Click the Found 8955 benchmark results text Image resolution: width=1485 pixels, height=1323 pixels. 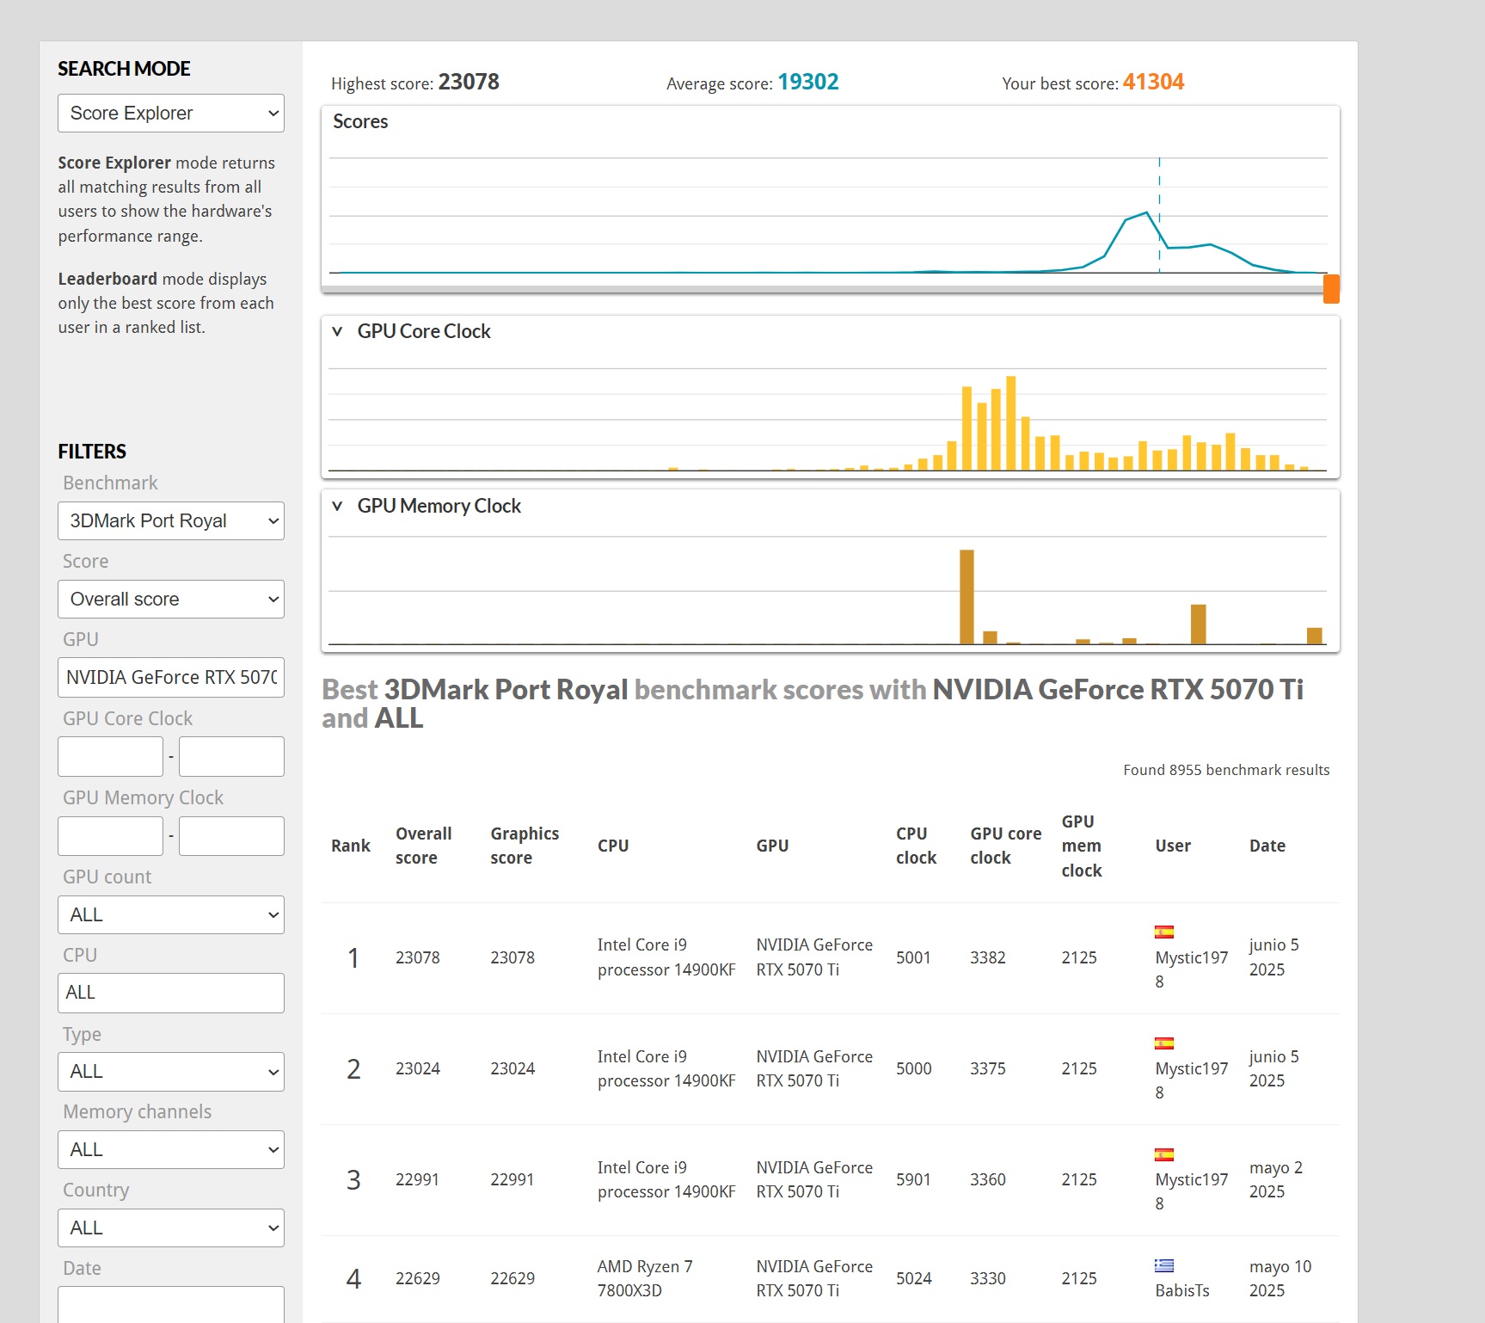coord(1226,770)
